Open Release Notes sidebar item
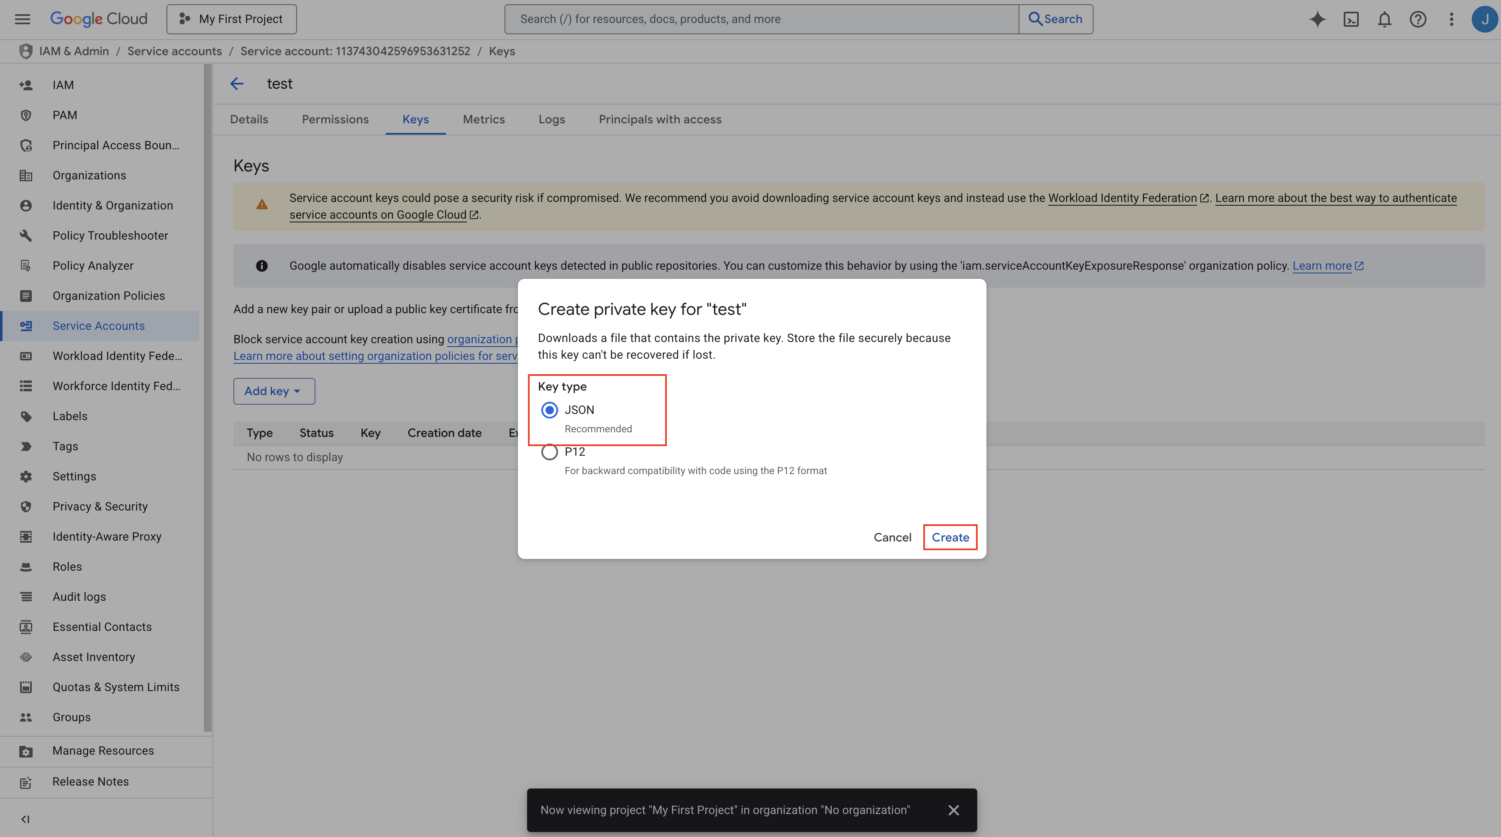Image resolution: width=1501 pixels, height=837 pixels. pyautogui.click(x=106, y=782)
